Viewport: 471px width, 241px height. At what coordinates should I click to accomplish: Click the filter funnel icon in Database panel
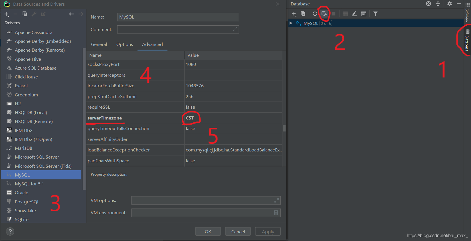(375, 14)
